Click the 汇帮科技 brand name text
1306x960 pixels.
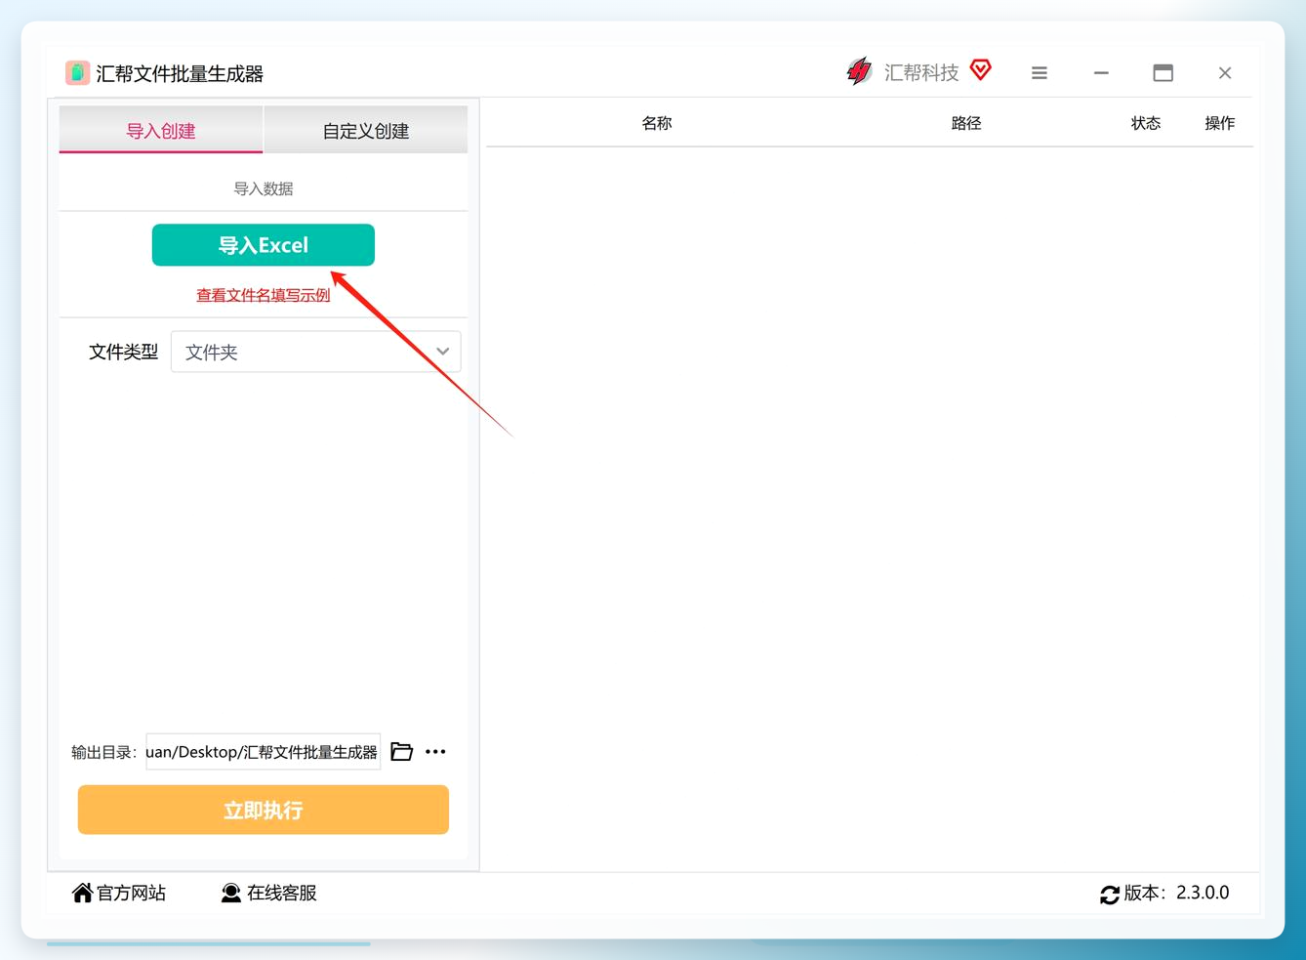point(921,72)
